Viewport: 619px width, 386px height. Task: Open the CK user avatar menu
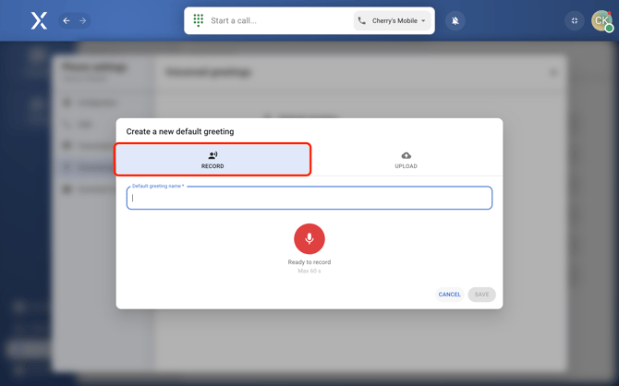point(601,20)
